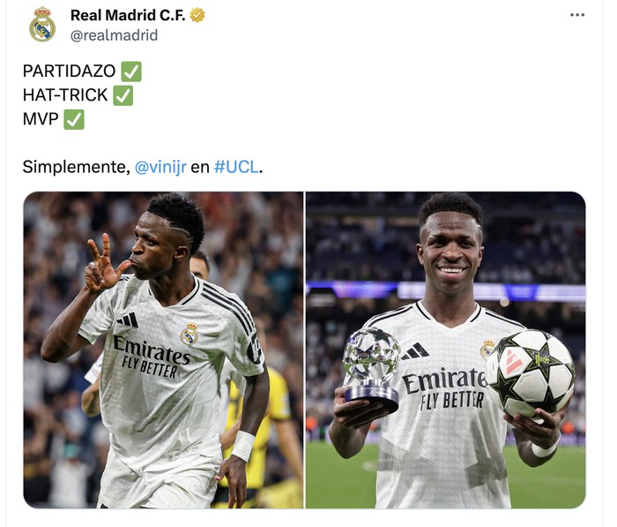
Task: Click the PARTIDAZO text line
Action: click(70, 72)
